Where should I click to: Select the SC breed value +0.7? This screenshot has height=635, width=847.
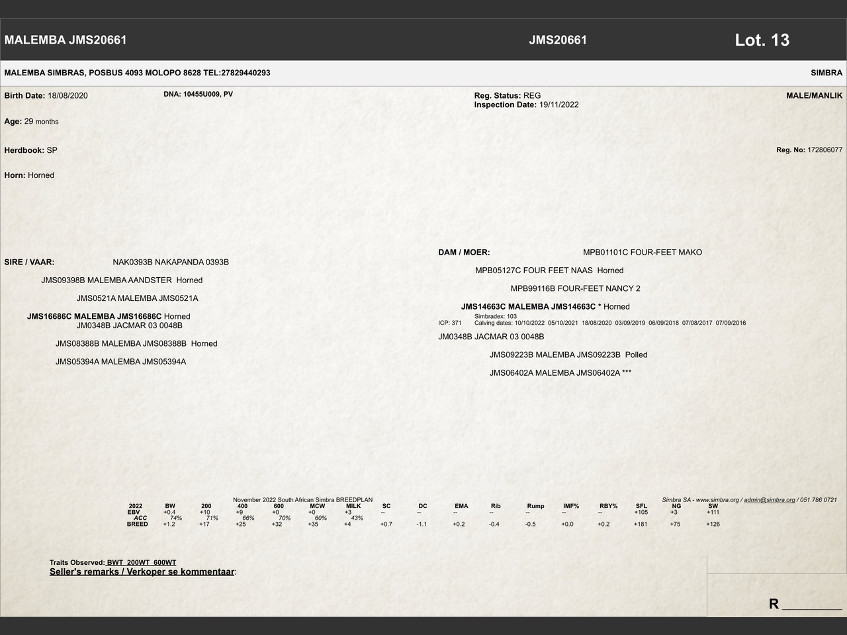click(386, 524)
